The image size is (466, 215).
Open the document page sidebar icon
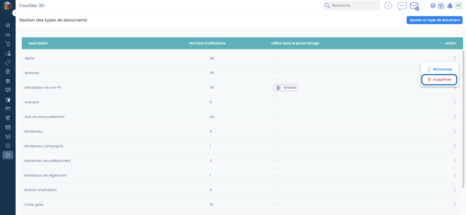tap(8, 71)
